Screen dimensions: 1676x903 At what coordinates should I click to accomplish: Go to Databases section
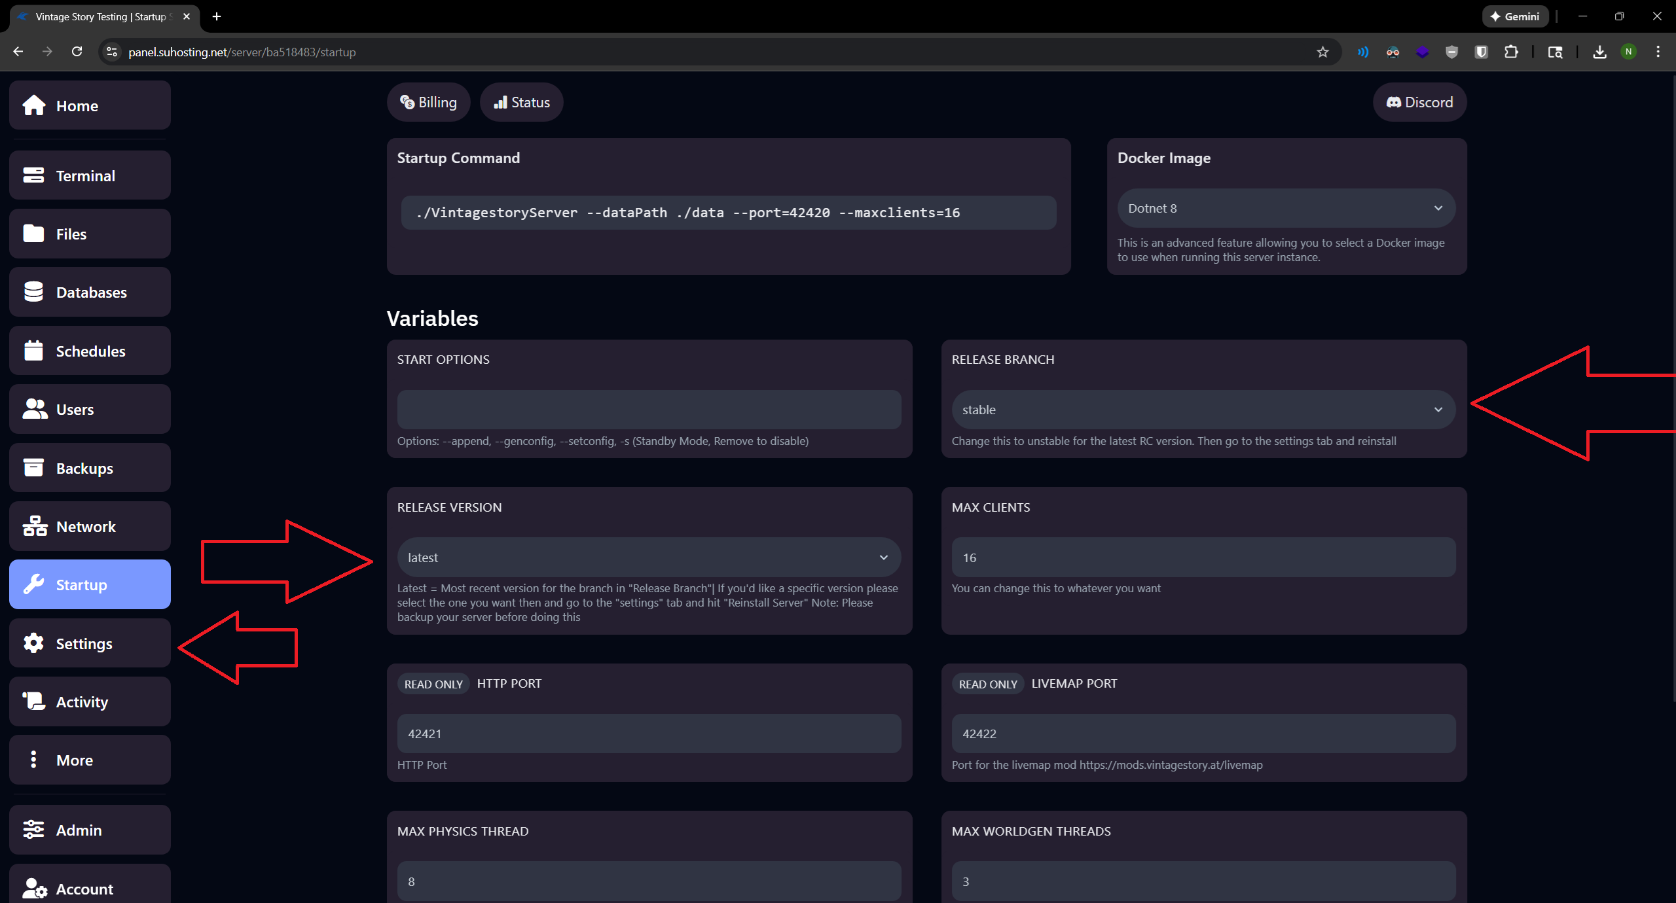tap(90, 292)
